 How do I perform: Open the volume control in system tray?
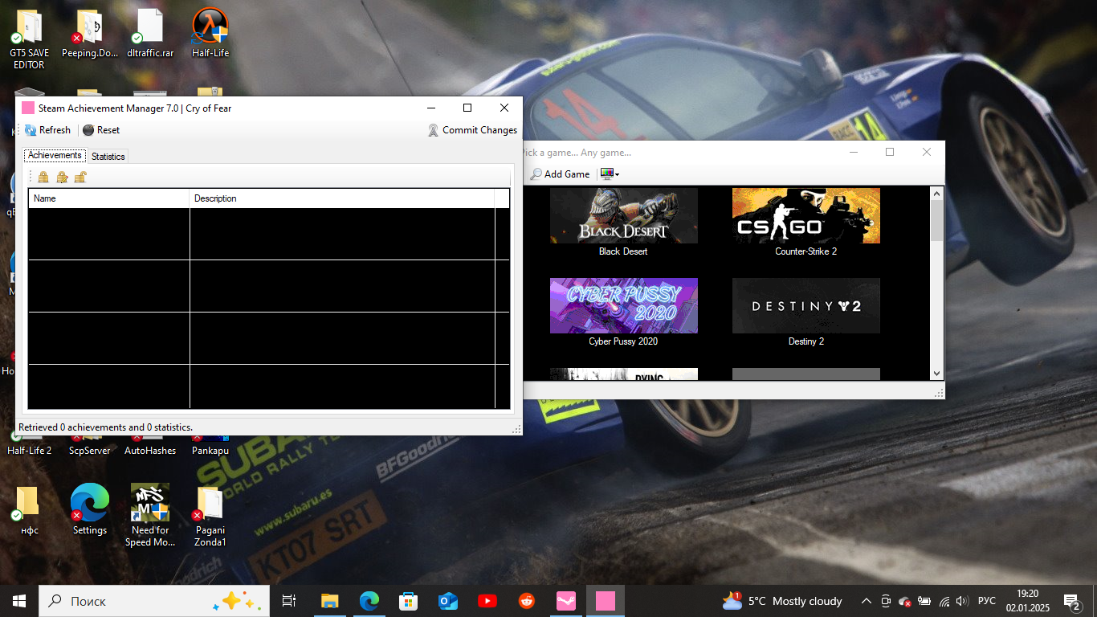pyautogui.click(x=962, y=601)
